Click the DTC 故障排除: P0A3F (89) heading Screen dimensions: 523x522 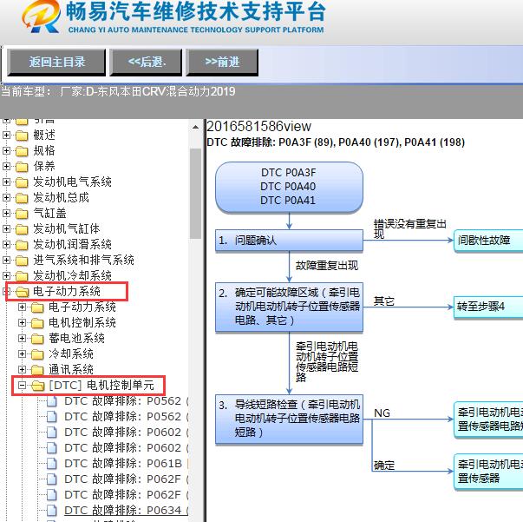tap(336, 142)
